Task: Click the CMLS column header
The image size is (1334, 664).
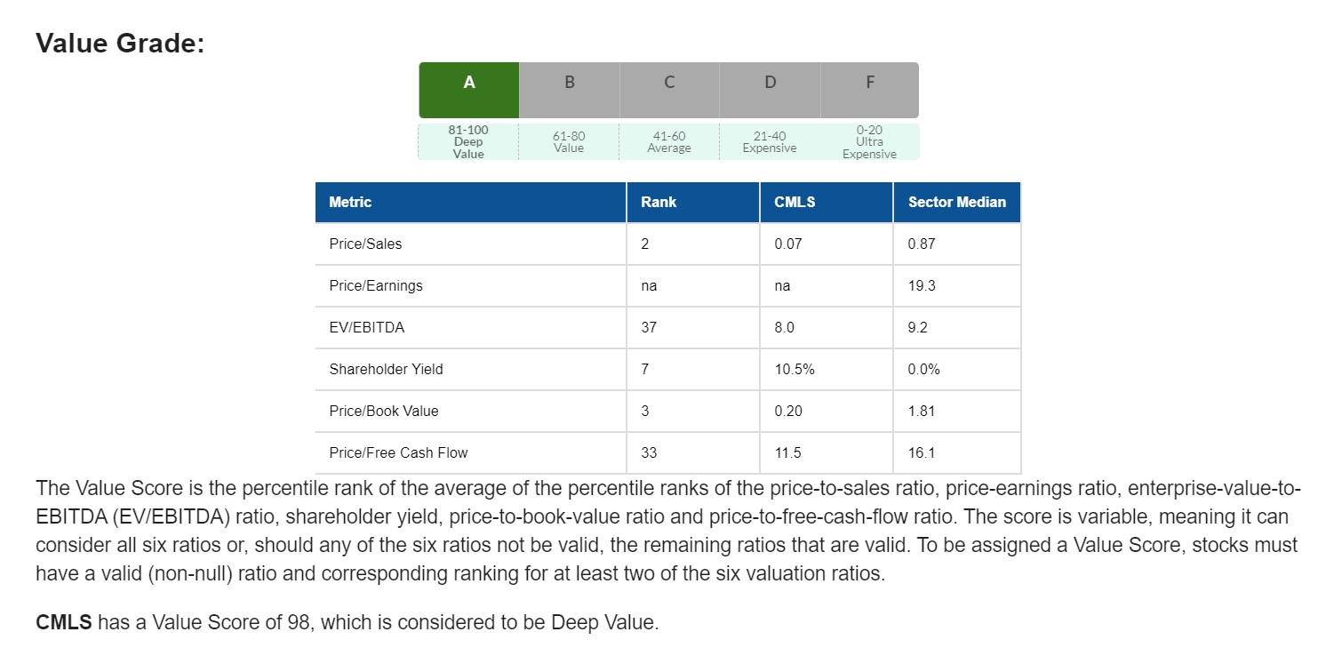Action: [795, 203]
